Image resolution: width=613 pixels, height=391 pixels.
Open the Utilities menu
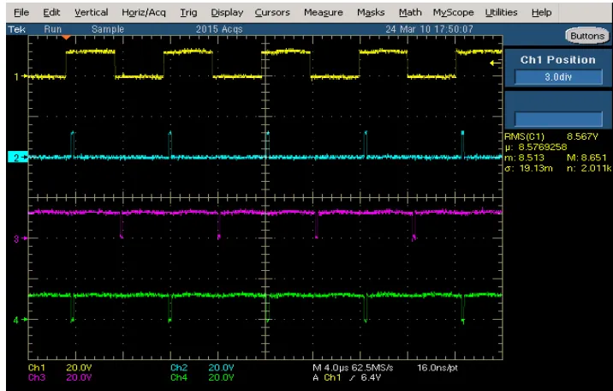tap(501, 13)
